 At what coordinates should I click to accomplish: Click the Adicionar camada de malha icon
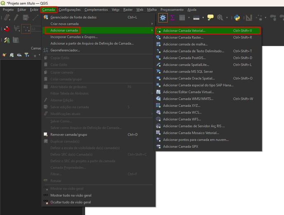158,44
